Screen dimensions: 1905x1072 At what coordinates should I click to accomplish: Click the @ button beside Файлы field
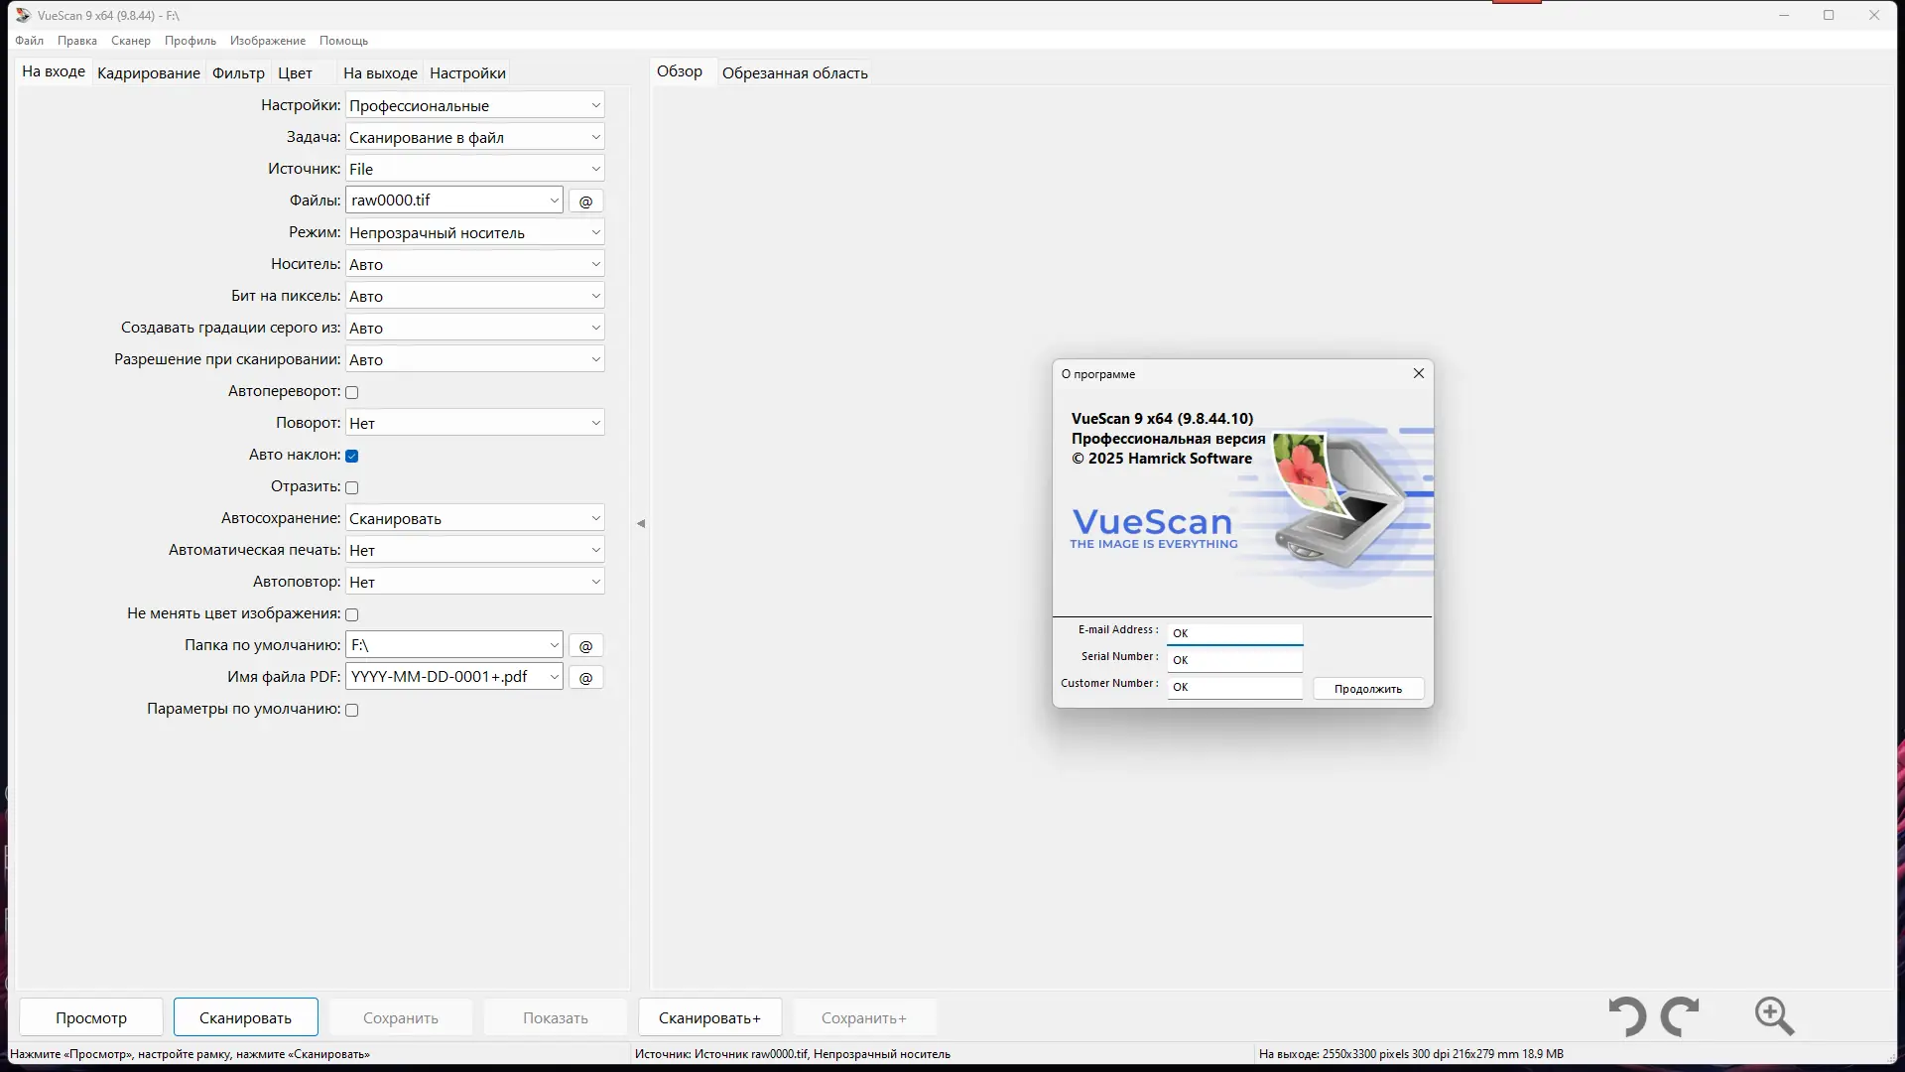pyautogui.click(x=585, y=201)
